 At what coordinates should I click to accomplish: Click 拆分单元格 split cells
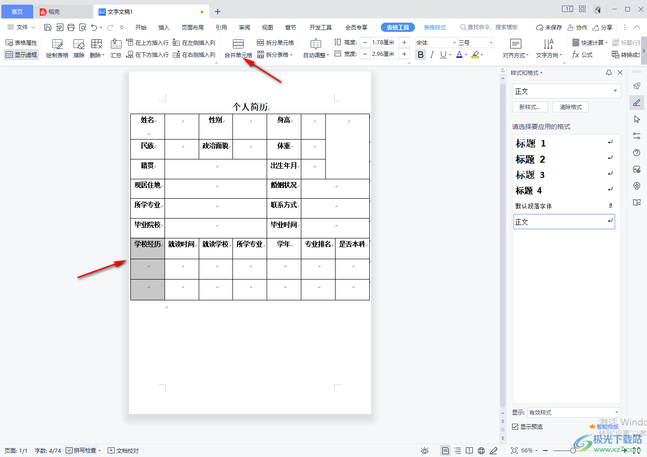[x=275, y=43]
